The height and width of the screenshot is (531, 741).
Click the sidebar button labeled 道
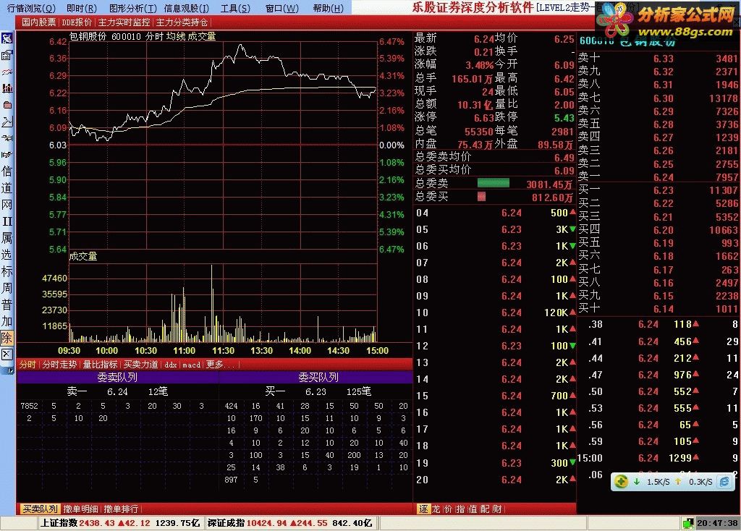click(x=7, y=187)
